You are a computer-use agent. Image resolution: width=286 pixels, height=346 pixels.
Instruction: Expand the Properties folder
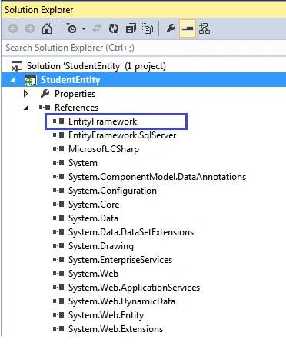(25, 94)
